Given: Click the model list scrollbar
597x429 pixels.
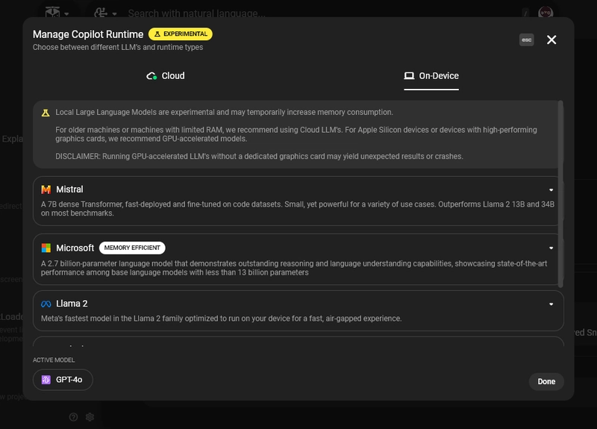Looking at the screenshot, I should click(x=560, y=194).
